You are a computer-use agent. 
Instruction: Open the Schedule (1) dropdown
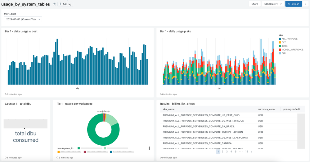[272, 4]
